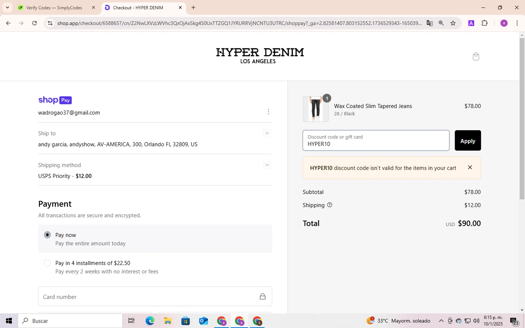Click the Subtotal $78.00 value

point(472,192)
